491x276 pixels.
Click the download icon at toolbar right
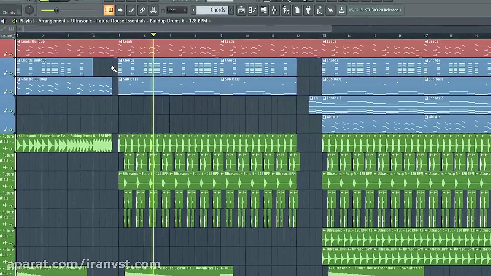[x=342, y=10]
